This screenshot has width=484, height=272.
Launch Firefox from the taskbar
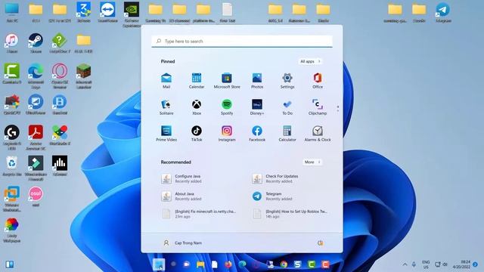[x=228, y=264]
